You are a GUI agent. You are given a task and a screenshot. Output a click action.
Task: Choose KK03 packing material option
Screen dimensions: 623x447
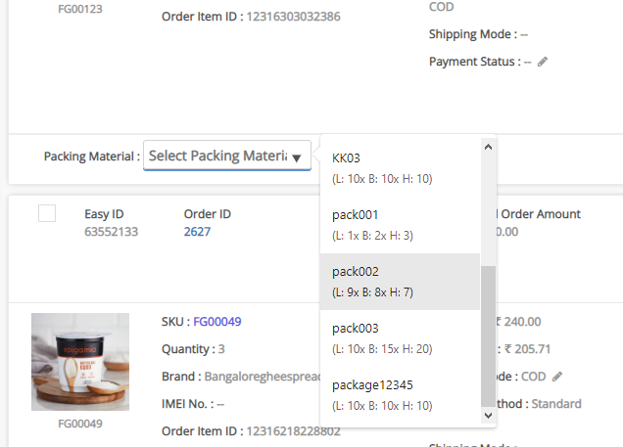point(400,168)
